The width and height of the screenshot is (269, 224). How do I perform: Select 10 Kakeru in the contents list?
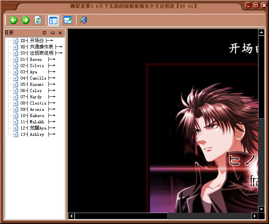(x=38, y=116)
